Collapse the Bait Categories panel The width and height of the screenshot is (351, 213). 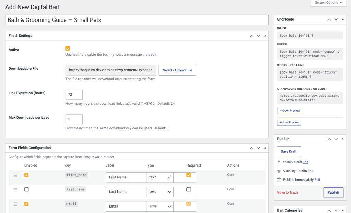click(x=343, y=211)
